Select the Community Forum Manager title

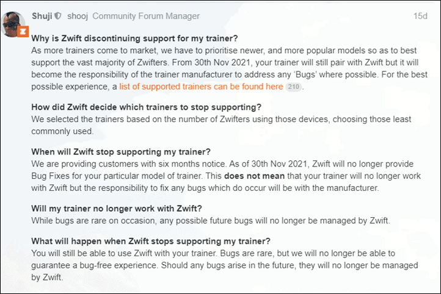[x=146, y=16]
